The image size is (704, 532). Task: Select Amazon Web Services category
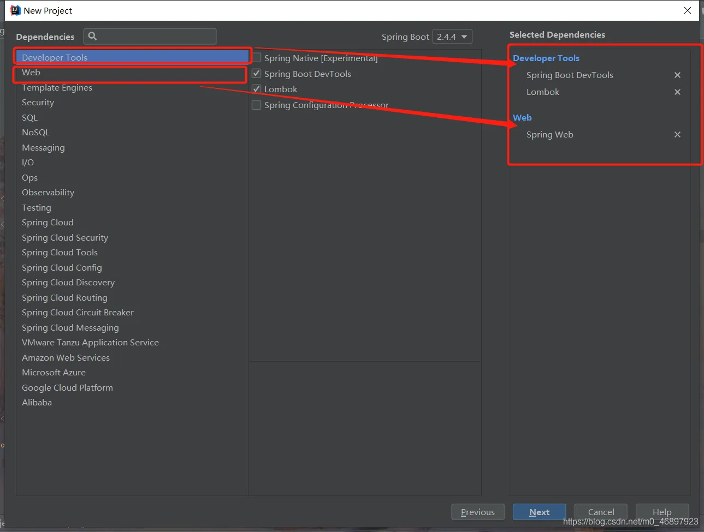point(132,357)
